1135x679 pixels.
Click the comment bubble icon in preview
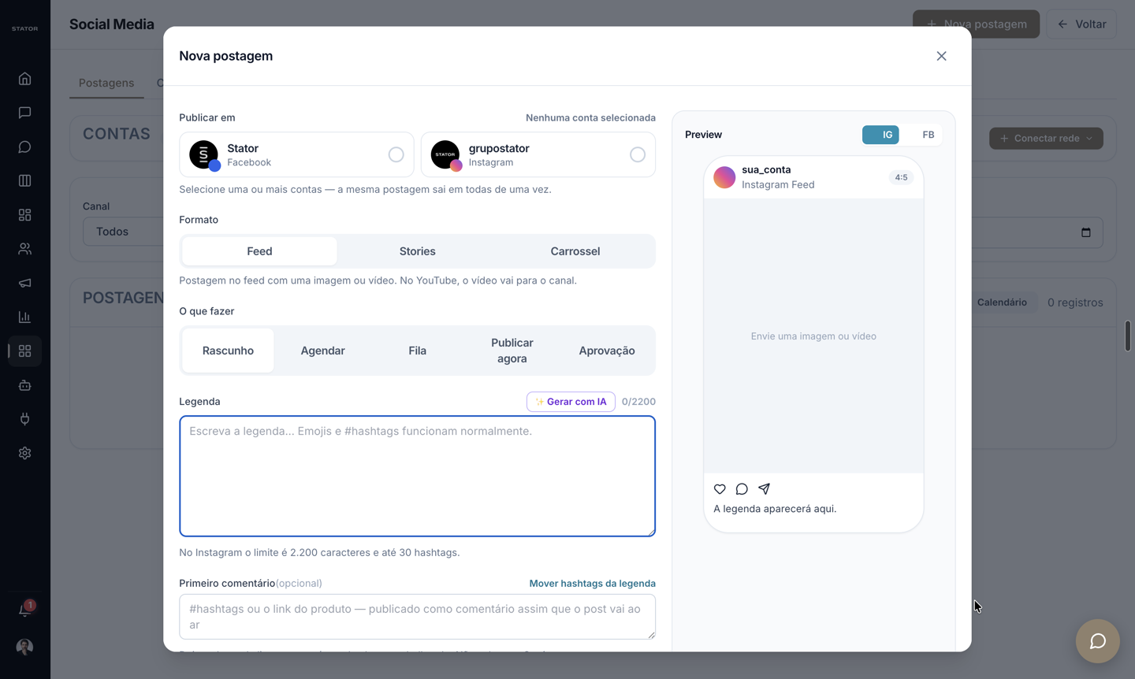coord(742,489)
